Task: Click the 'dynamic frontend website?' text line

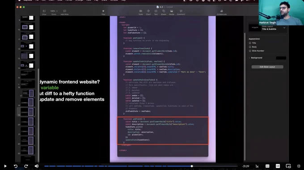Action: pos(70,82)
